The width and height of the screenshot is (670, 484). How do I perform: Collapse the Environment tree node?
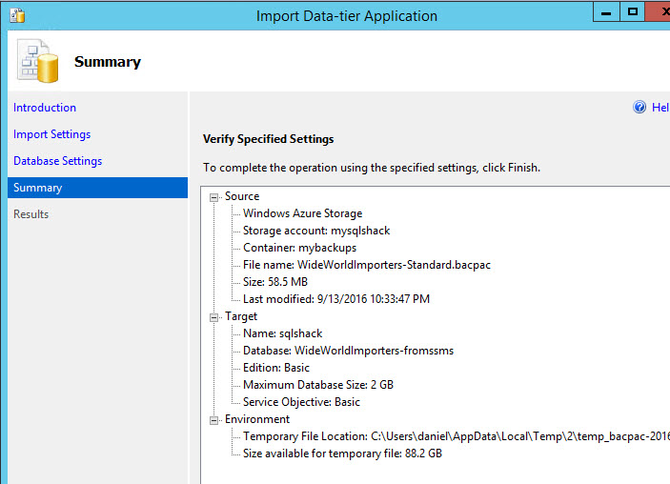point(214,419)
